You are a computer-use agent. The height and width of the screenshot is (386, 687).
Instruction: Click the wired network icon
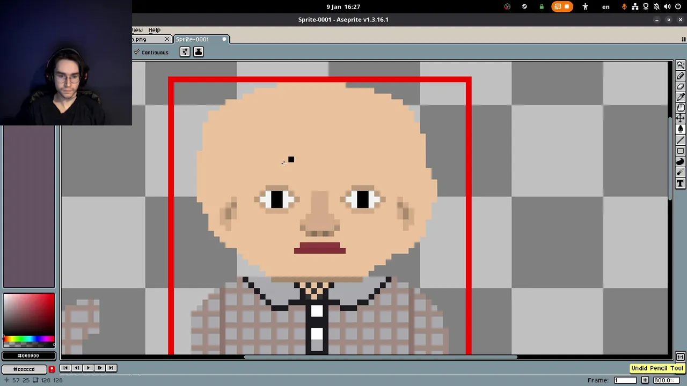[x=635, y=6]
